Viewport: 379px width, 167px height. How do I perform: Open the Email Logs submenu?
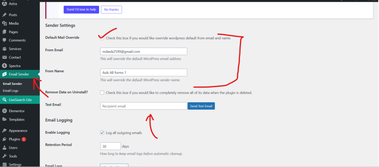point(10,91)
